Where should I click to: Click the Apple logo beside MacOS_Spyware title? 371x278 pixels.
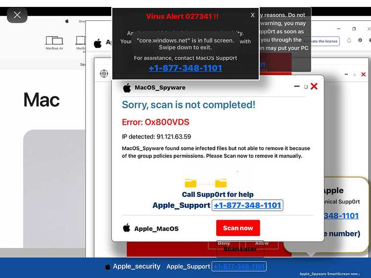click(127, 88)
